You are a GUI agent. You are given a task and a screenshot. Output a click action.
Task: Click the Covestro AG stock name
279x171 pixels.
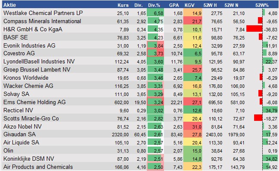19,53
